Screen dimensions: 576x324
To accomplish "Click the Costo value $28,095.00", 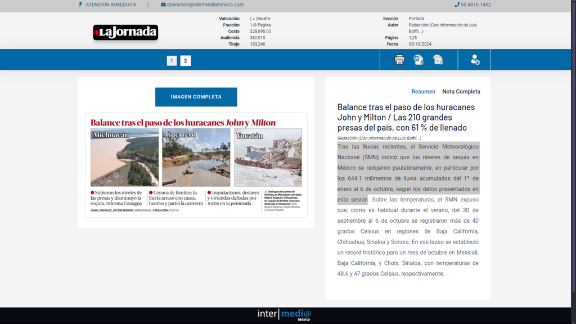I will pos(260,31).
